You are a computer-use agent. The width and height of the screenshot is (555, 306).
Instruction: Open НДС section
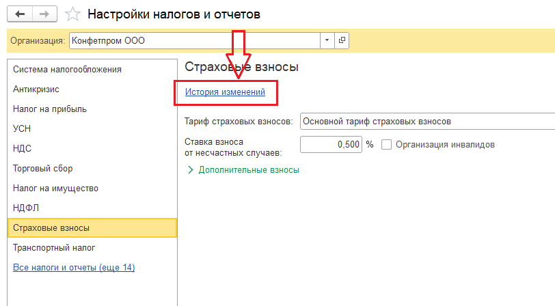[x=92, y=148]
